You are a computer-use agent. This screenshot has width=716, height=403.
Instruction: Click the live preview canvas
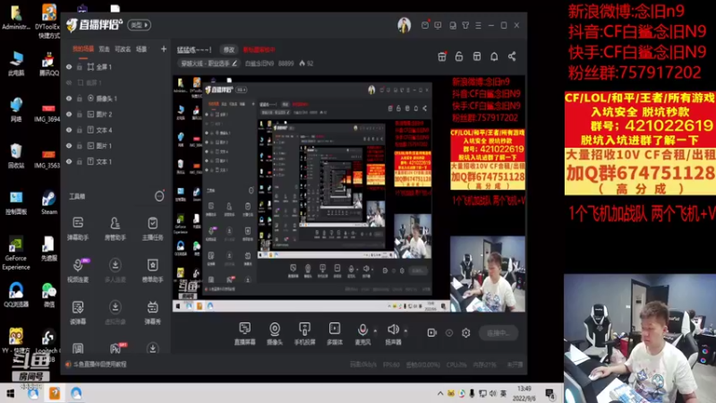[349, 193]
